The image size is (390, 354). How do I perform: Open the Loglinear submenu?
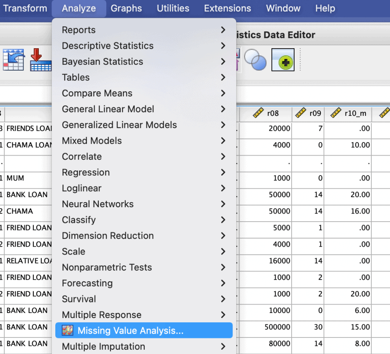144,188
